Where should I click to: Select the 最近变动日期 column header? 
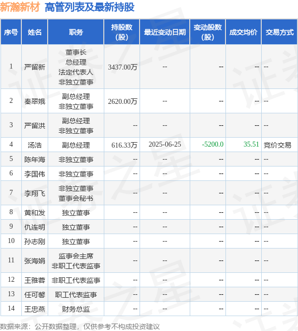point(165,32)
